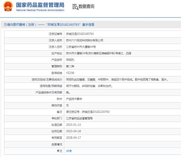Click the lightbulb icon beside 注
This screenshot has width=181, height=157.
(x=58, y=151)
